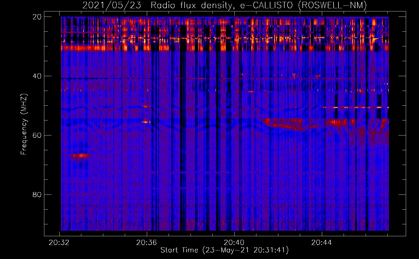Image resolution: width=419 pixels, height=259 pixels.
Task: Click the 20:36 time tick label
Action: point(147,243)
